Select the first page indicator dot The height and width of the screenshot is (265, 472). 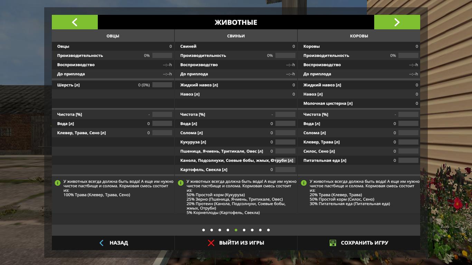tap(204, 230)
